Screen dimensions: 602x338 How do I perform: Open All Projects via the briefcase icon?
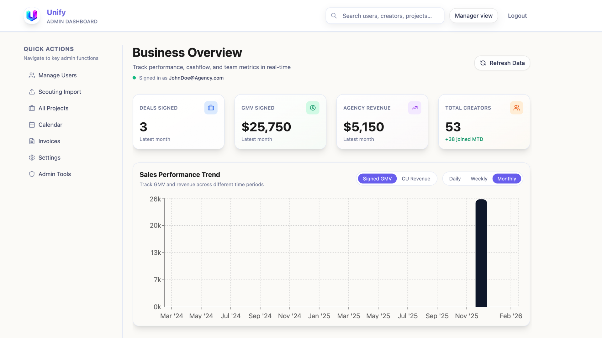point(32,108)
